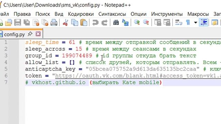Open the Поиск menu
This screenshot has height=124, width=221.
coord(43,14)
